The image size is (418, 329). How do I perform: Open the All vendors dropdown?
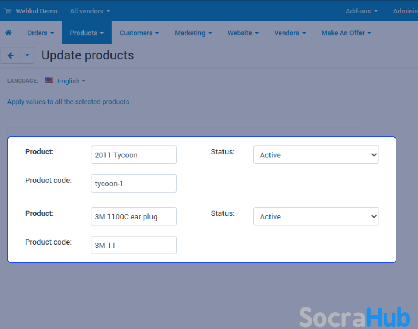[90, 11]
